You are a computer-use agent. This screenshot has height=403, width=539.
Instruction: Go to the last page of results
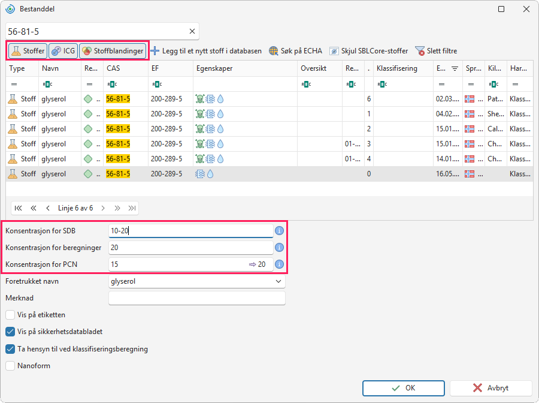point(132,208)
